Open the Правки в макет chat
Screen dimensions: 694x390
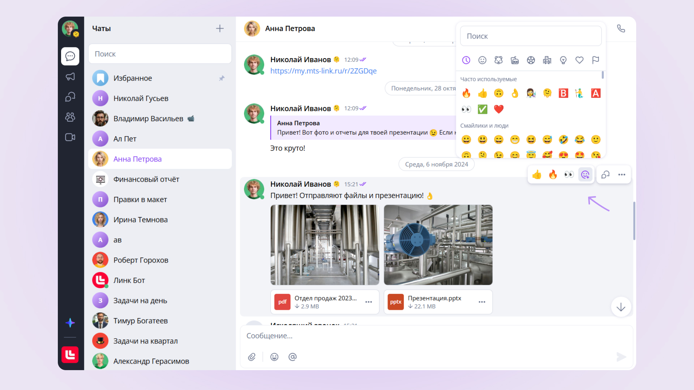coord(160,199)
